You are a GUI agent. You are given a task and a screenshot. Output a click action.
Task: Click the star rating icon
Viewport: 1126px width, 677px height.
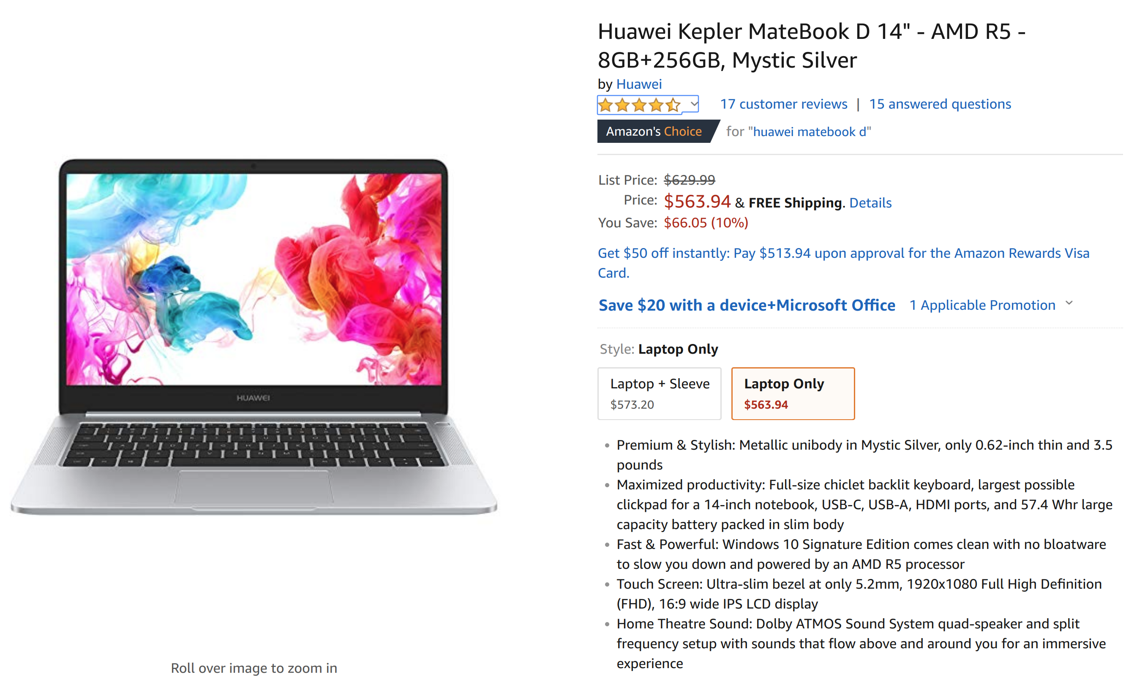(x=639, y=105)
